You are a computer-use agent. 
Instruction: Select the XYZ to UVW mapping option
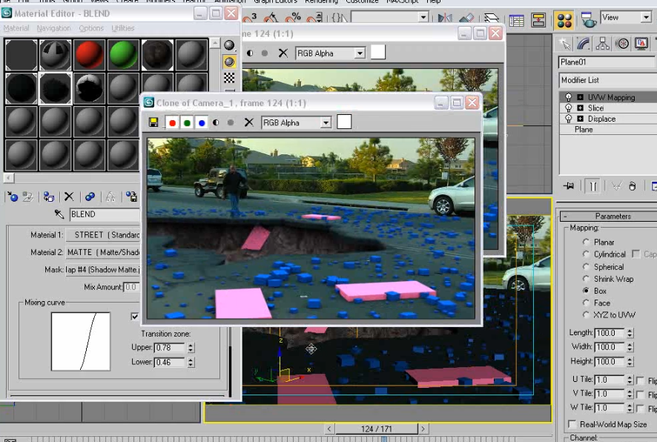pos(586,314)
